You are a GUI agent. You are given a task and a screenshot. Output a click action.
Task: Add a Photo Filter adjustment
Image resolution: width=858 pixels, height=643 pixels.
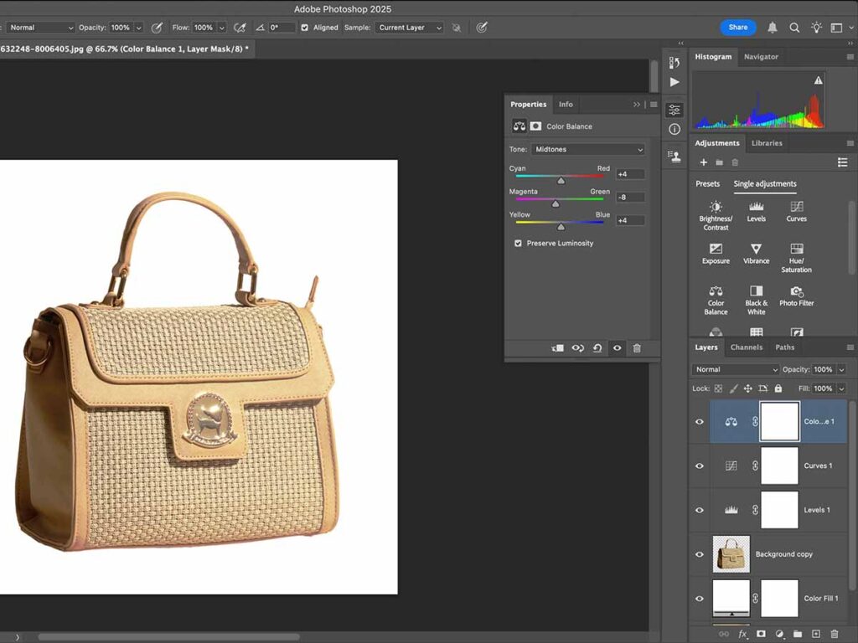tap(797, 296)
